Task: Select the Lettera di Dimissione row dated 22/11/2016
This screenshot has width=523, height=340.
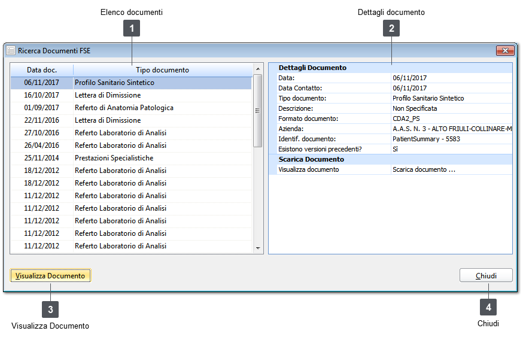Action: 131,120
